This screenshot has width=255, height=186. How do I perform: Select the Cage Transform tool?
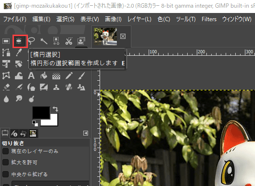coord(6,76)
